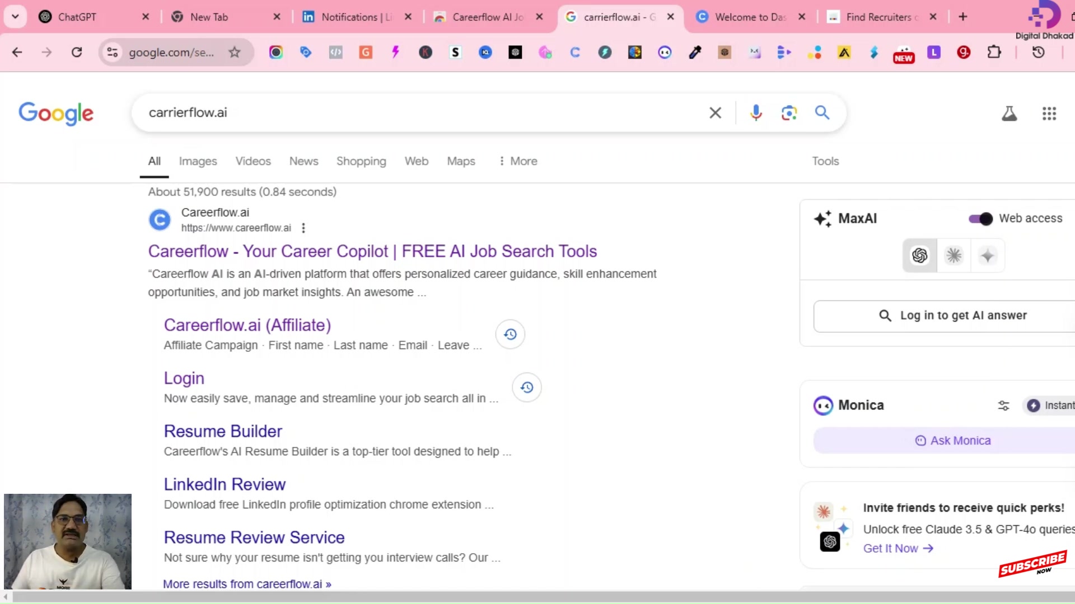The height and width of the screenshot is (604, 1075).
Task: Select Claude model icon in MaxAI
Action: click(x=954, y=256)
